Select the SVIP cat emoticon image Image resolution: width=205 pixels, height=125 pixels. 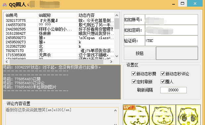[x=136, y=115]
